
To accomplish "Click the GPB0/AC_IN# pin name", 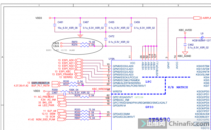I will [121, 100].
